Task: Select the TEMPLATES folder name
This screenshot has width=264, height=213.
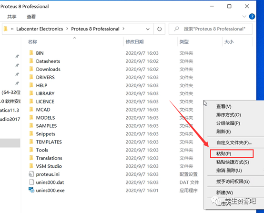Action: [x=49, y=142]
